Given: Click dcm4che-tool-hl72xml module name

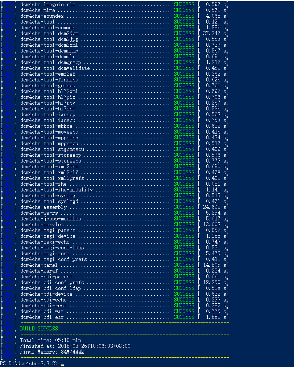Looking at the screenshot, I should tap(49, 91).
